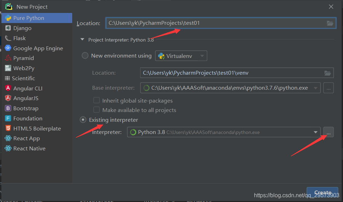This screenshot has width=343, height=202.
Task: Open Virtualenv environment type dropdown
Action: (x=181, y=56)
